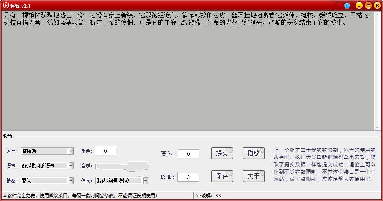Click the 语速 speed input field
This screenshot has height=201, width=383.
(x=188, y=154)
